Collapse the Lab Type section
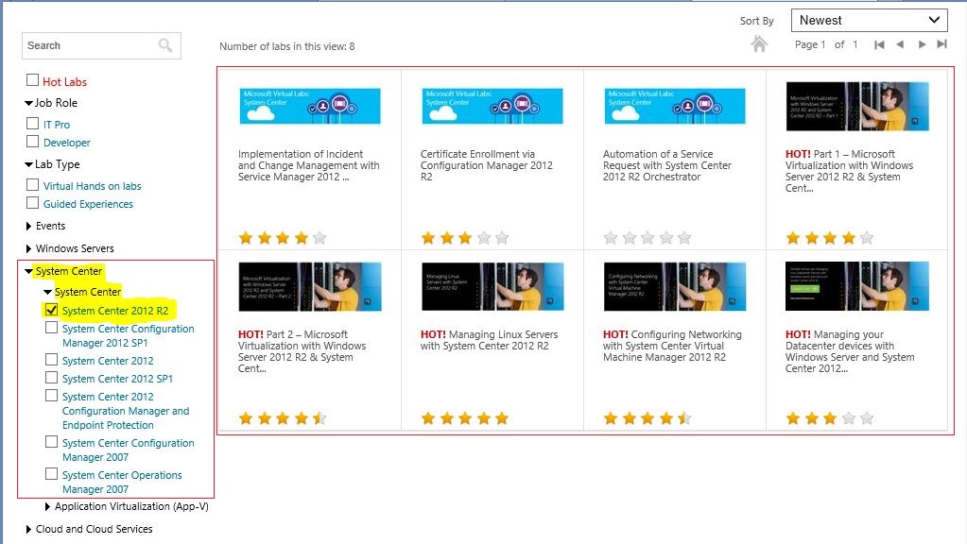This screenshot has width=967, height=544. (x=28, y=164)
